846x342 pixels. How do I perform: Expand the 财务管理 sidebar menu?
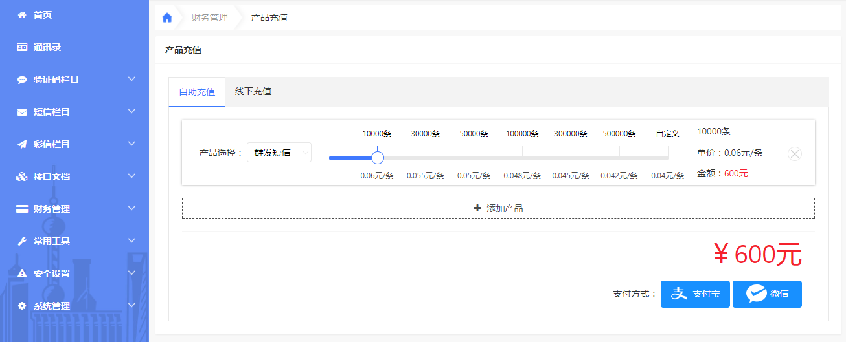(74, 209)
